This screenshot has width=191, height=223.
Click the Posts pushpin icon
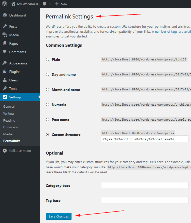click(5, 26)
